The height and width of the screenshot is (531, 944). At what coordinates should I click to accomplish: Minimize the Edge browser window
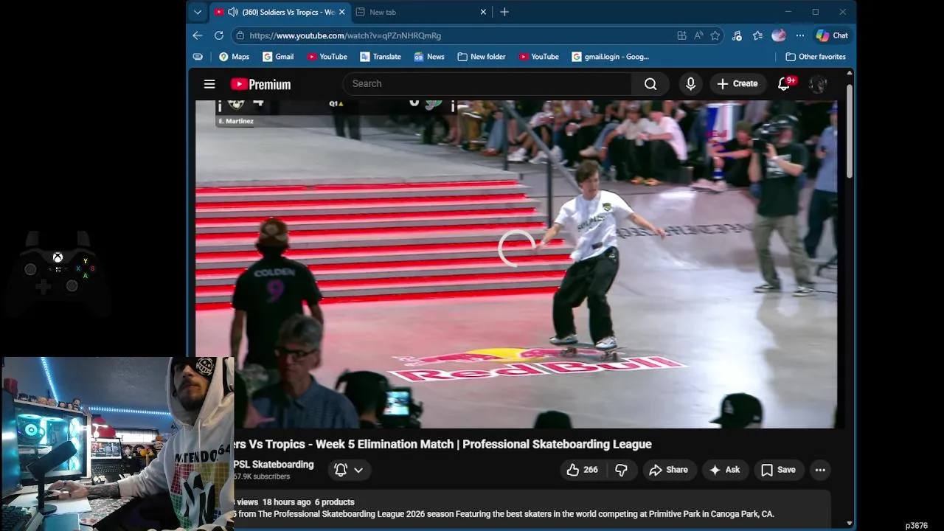pyautogui.click(x=788, y=12)
